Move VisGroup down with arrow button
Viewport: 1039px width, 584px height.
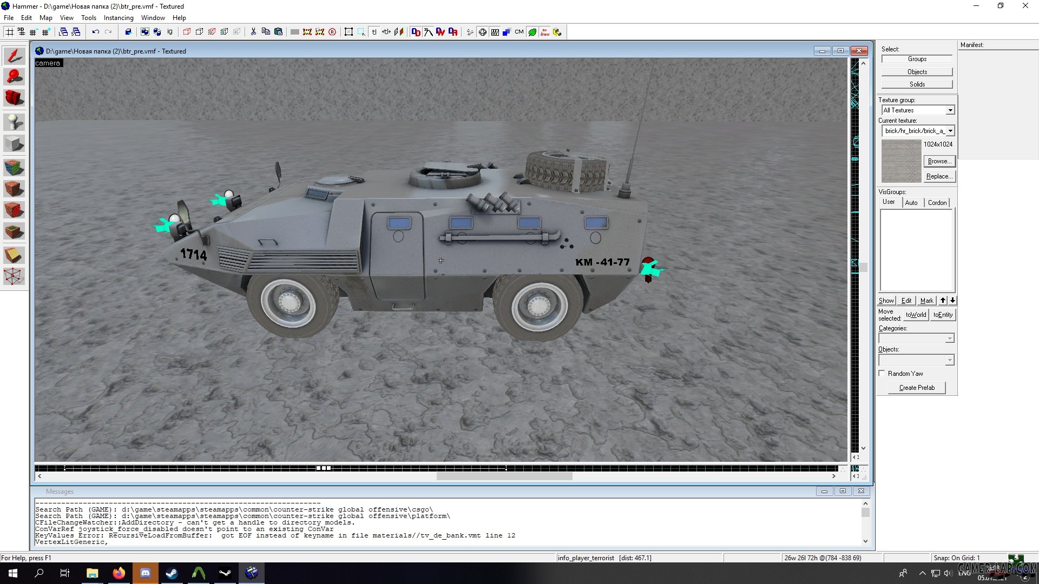coord(952,301)
